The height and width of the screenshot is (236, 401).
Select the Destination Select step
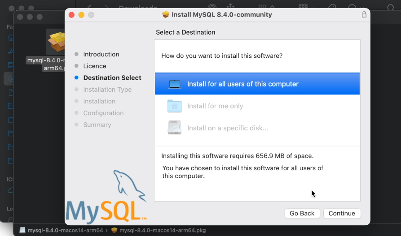coord(112,77)
